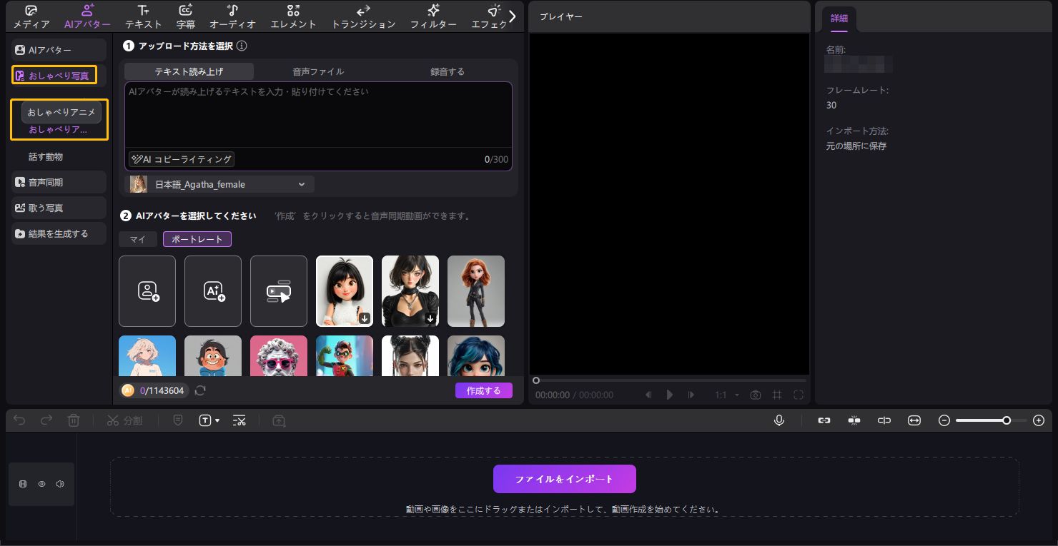The image size is (1058, 546).
Task: Mute the track with speaker icon
Action: coord(60,484)
